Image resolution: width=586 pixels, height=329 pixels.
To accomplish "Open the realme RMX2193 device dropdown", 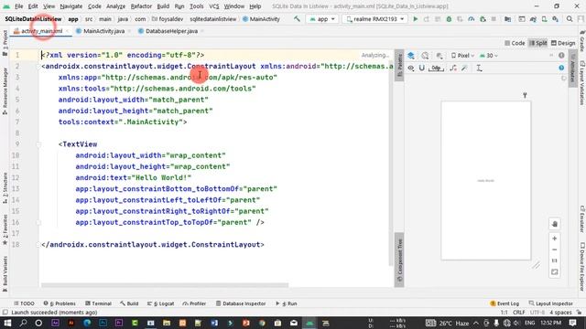I will click(374, 19).
